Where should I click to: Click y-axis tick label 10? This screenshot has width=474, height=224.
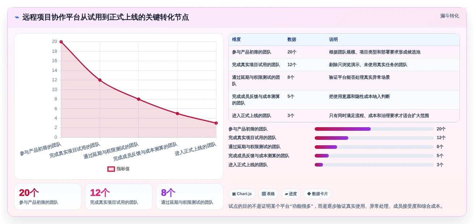pyautogui.click(x=54, y=89)
